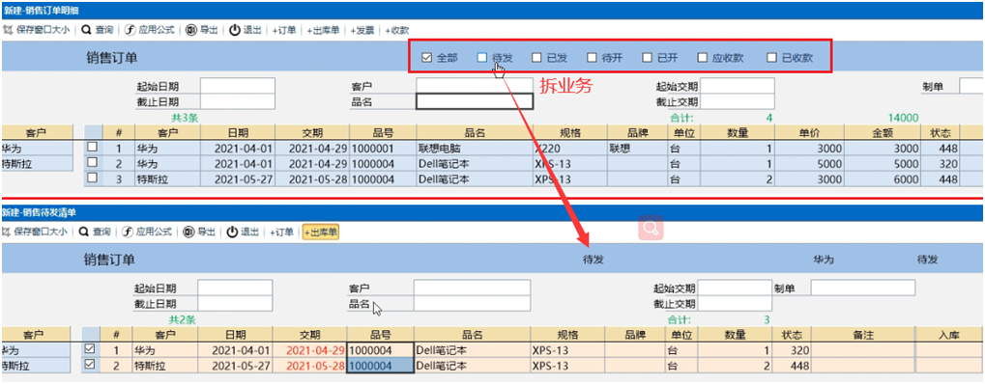Click 退出 power icon in lower window toolbar
Viewport: 985px width, 384px height.
[232, 232]
